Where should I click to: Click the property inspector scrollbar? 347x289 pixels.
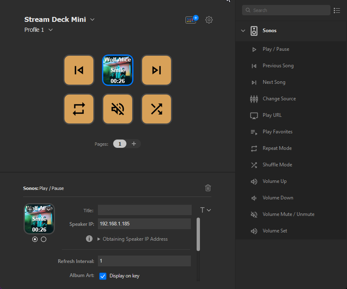coord(198,235)
